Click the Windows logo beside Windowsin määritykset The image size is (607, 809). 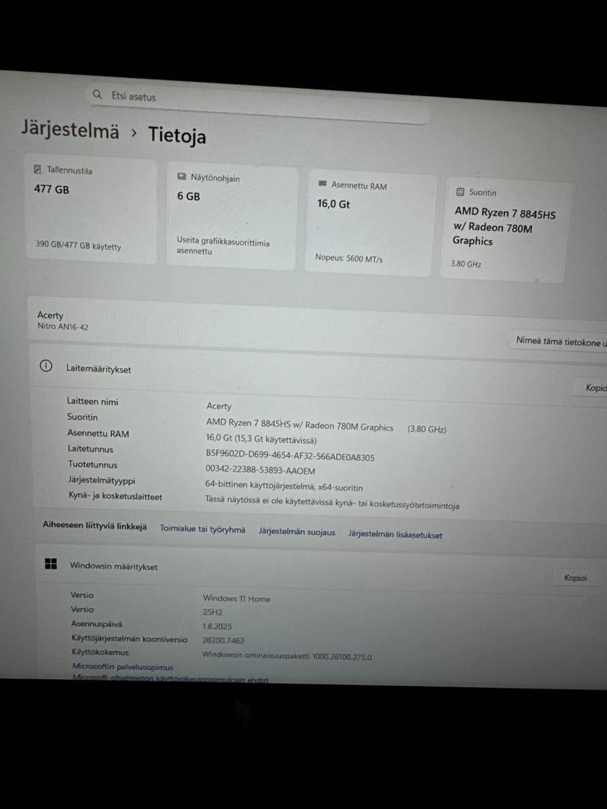click(x=51, y=563)
